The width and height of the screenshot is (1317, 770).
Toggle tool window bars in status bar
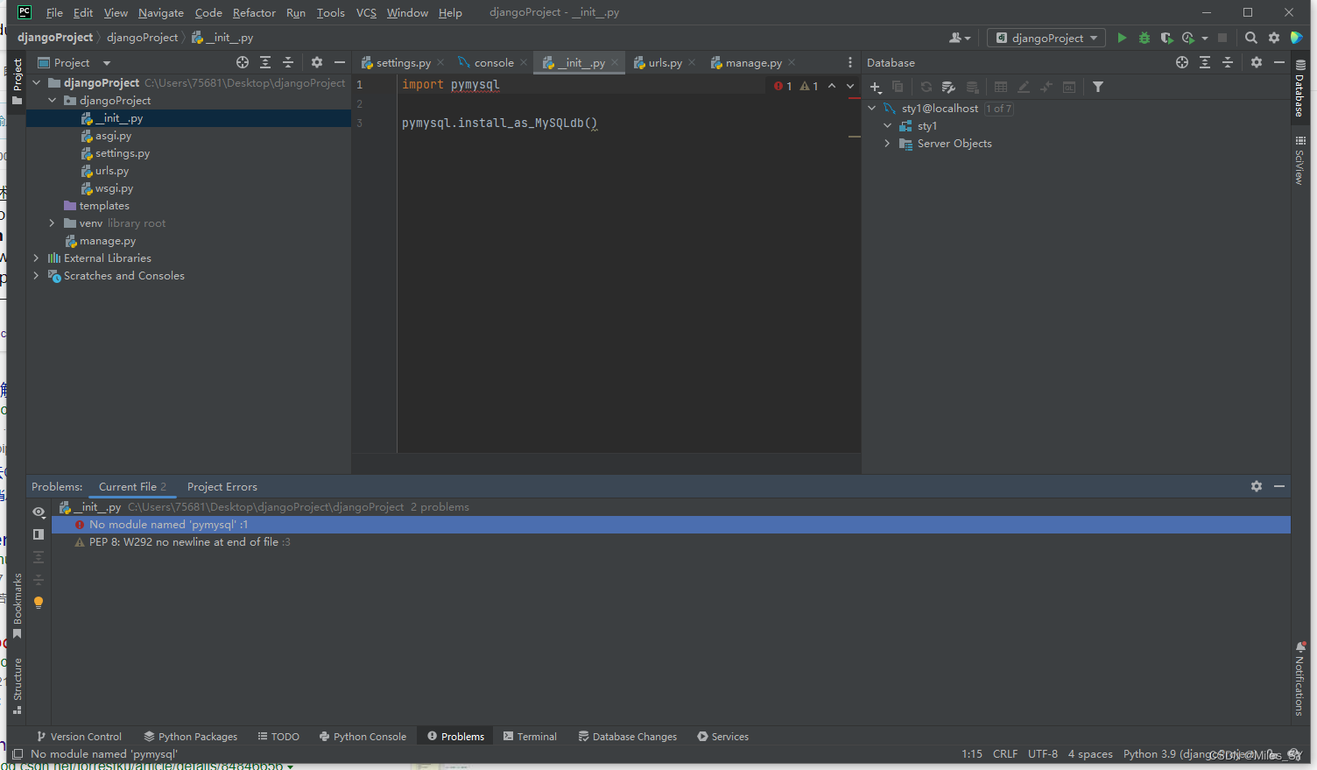18,754
